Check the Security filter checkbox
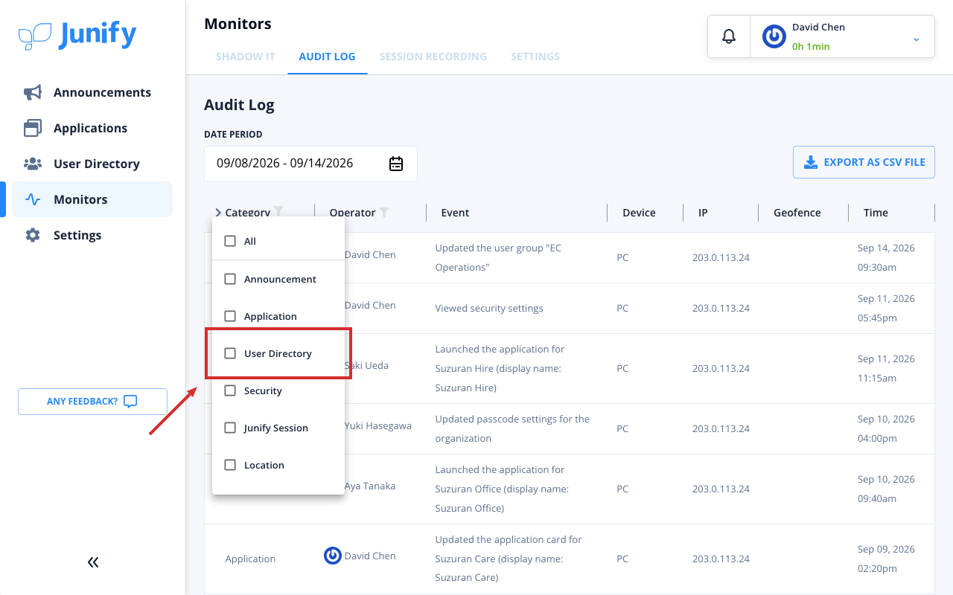 click(x=230, y=390)
